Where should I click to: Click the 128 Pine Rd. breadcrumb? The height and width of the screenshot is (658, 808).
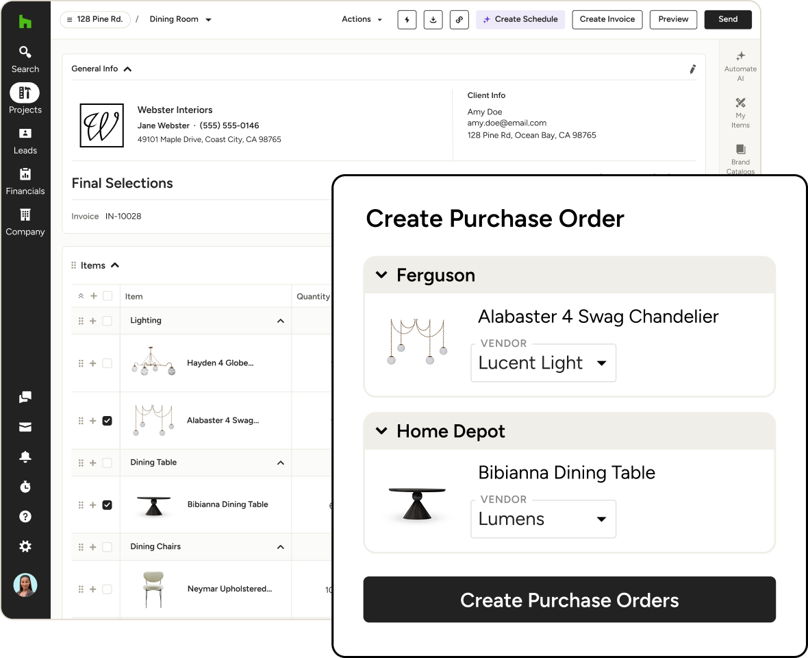tap(95, 20)
